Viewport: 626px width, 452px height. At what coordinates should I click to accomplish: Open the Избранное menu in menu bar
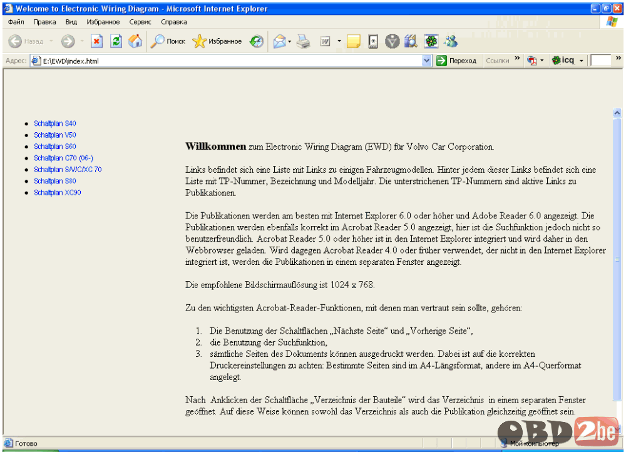(x=103, y=22)
